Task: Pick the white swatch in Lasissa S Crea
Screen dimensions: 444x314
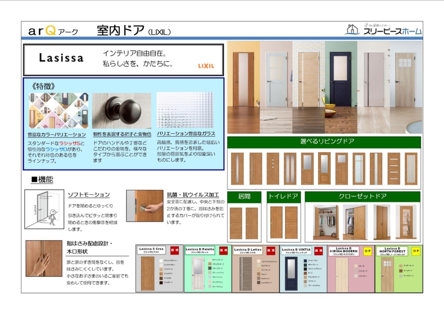Action: (x=161, y=261)
